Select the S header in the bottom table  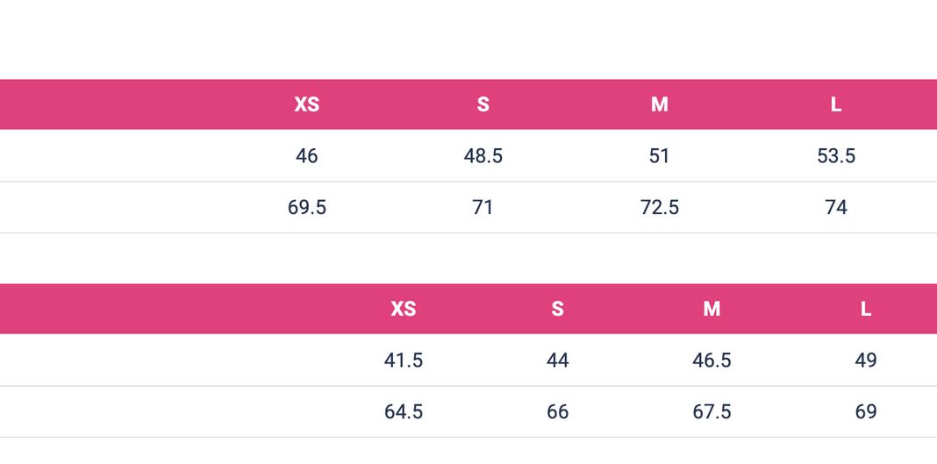(557, 309)
